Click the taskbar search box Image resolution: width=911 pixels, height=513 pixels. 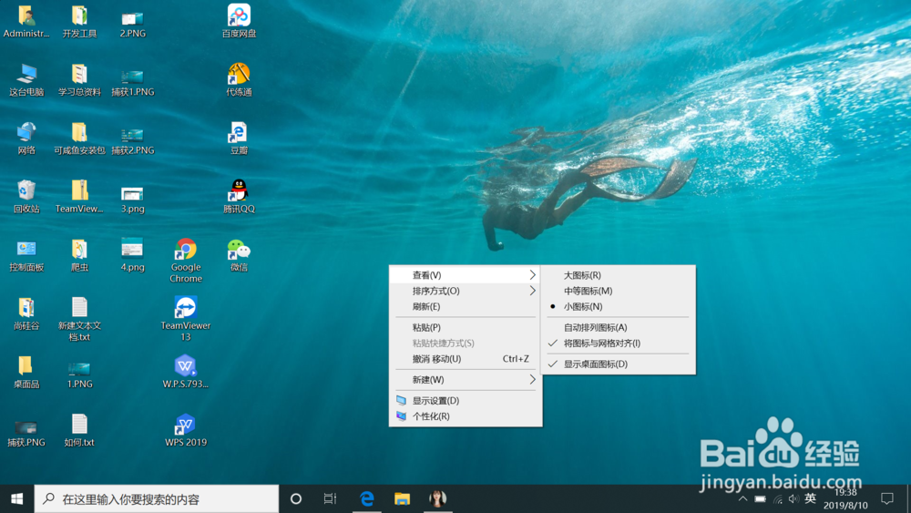tap(157, 498)
